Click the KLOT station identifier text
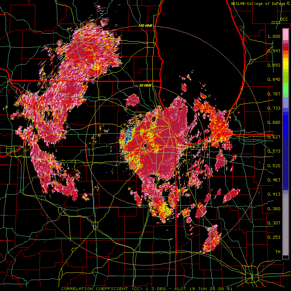The image size is (291, 291). [x=181, y=289]
